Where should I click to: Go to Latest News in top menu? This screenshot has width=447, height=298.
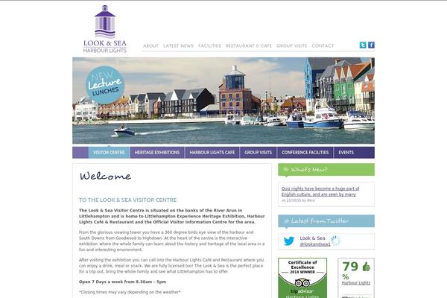(178, 45)
